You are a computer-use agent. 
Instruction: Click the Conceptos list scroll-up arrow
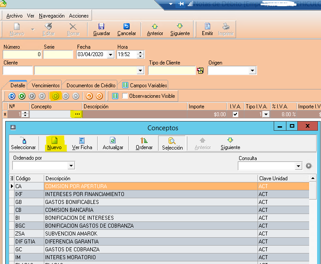[x=313, y=178]
